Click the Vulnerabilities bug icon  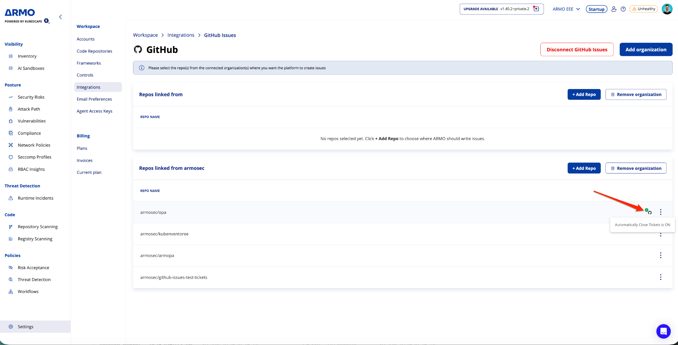click(11, 121)
